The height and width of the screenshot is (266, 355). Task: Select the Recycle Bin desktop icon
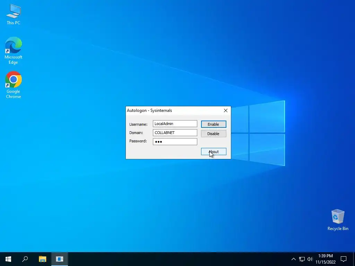(338, 220)
